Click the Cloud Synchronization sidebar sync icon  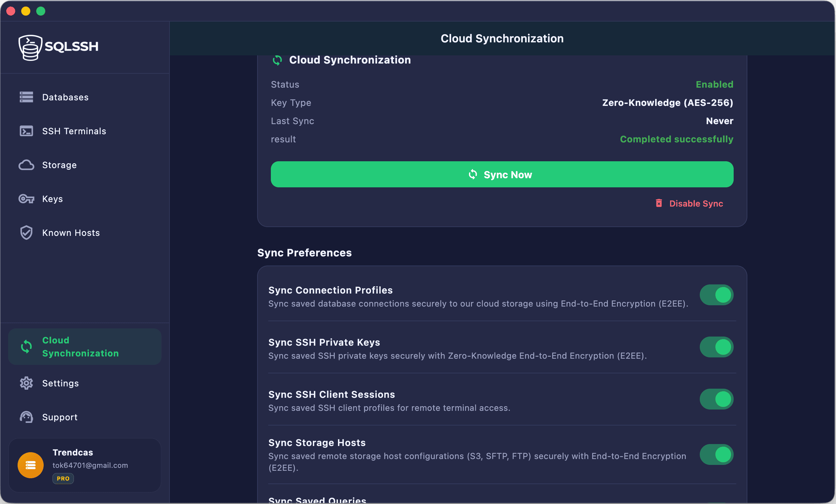pyautogui.click(x=26, y=347)
